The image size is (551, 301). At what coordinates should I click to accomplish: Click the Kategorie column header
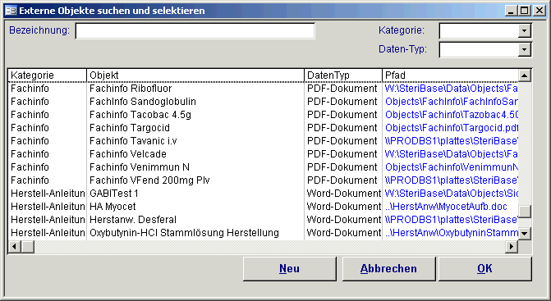(x=48, y=75)
